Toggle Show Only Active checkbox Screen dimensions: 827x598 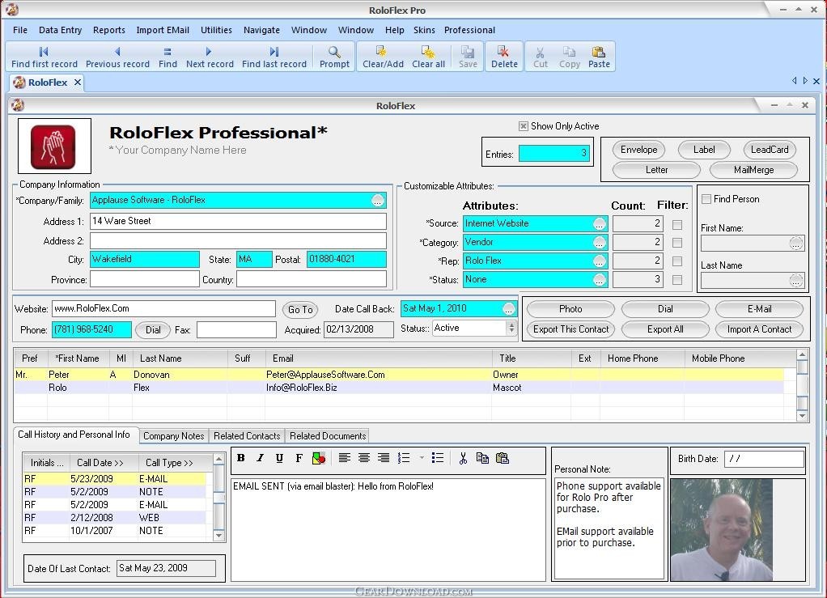(524, 126)
